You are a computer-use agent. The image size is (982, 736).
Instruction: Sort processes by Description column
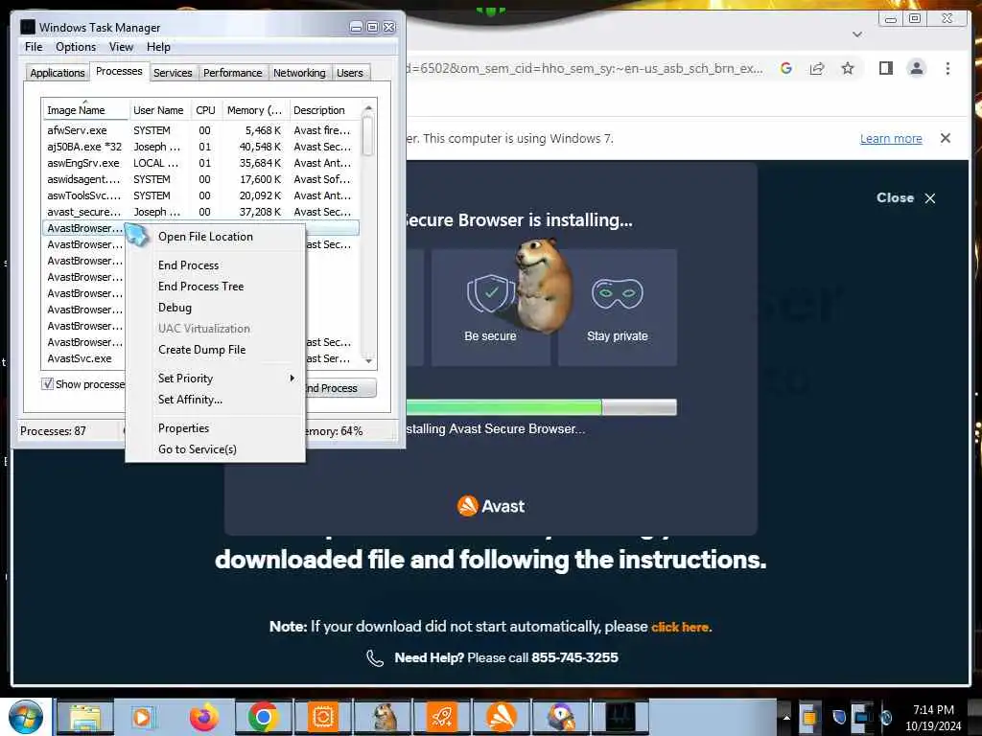(x=324, y=110)
